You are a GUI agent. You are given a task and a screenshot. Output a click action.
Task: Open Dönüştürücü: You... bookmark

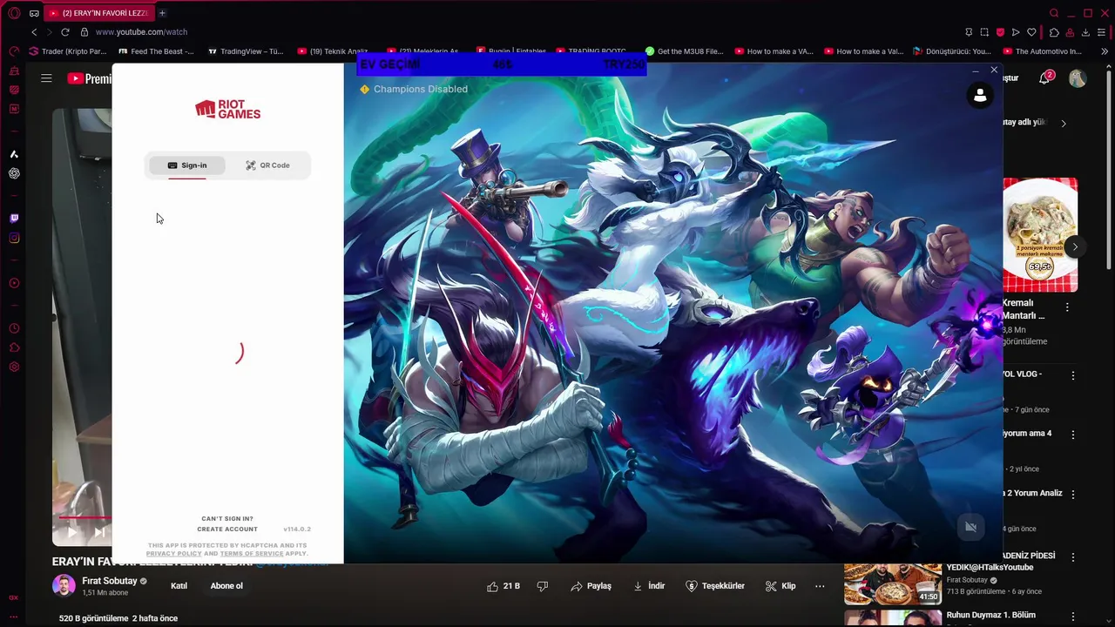[x=952, y=51]
